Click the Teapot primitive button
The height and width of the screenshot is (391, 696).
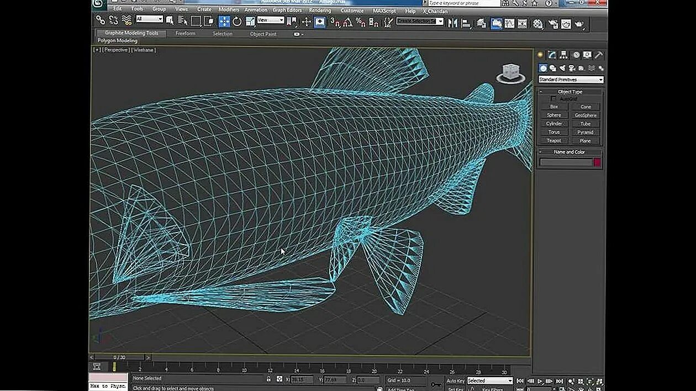(x=554, y=141)
